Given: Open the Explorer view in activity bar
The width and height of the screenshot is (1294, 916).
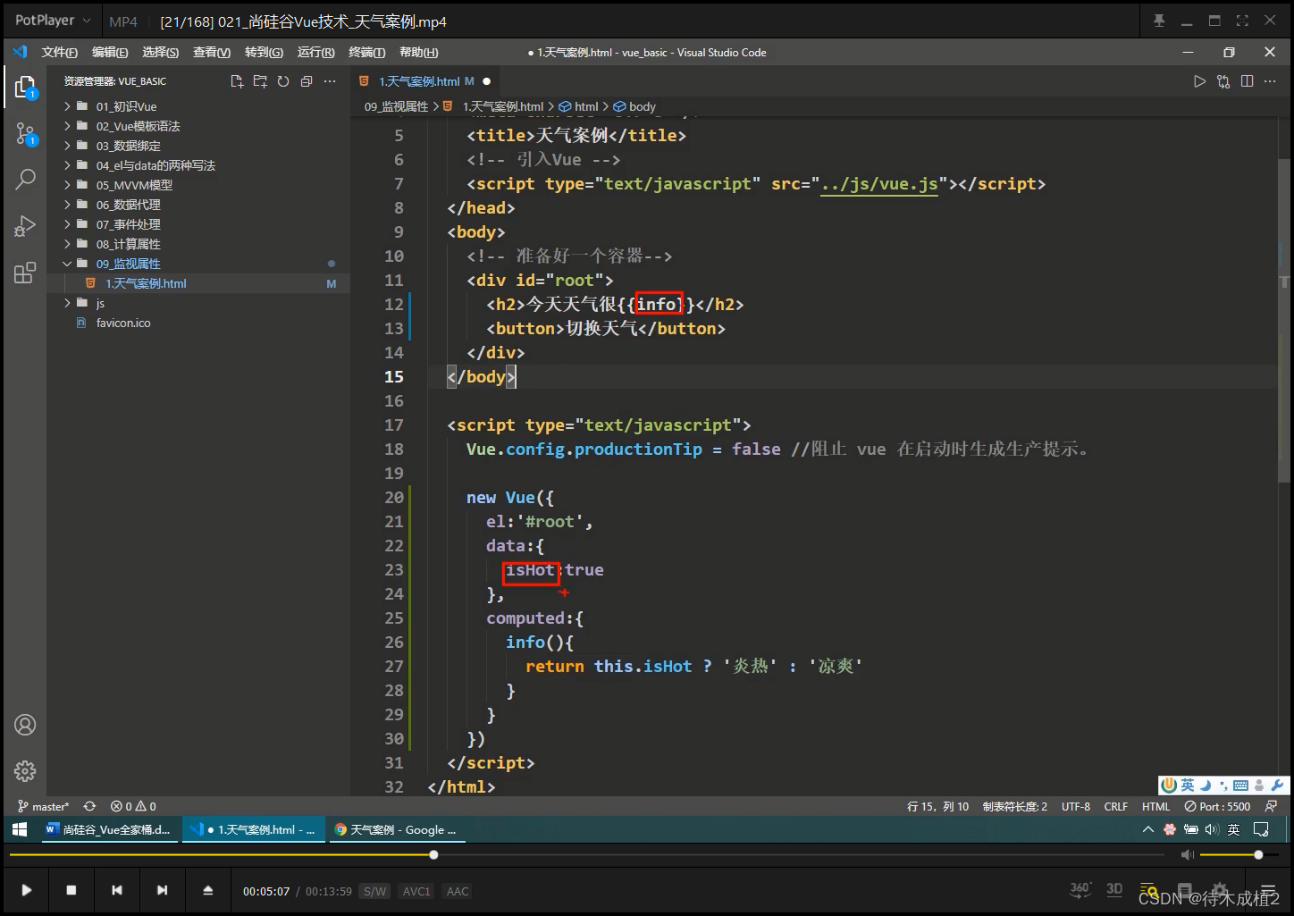Looking at the screenshot, I should [25, 87].
